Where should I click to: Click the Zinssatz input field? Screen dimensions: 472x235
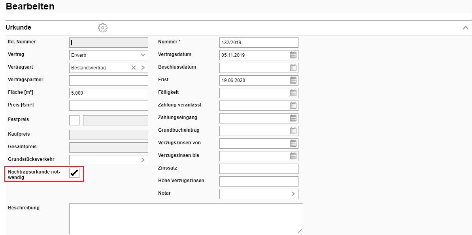click(259, 169)
